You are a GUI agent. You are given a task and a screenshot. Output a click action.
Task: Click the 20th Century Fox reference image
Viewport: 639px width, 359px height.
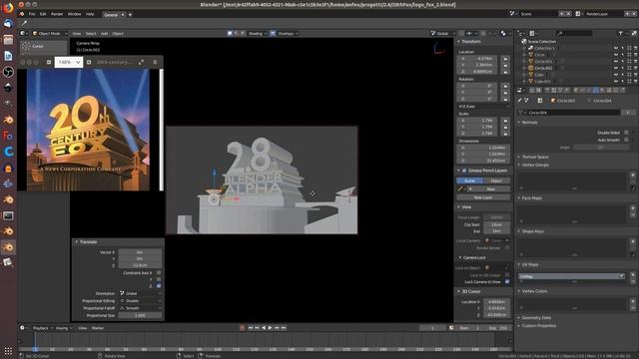[88, 130]
